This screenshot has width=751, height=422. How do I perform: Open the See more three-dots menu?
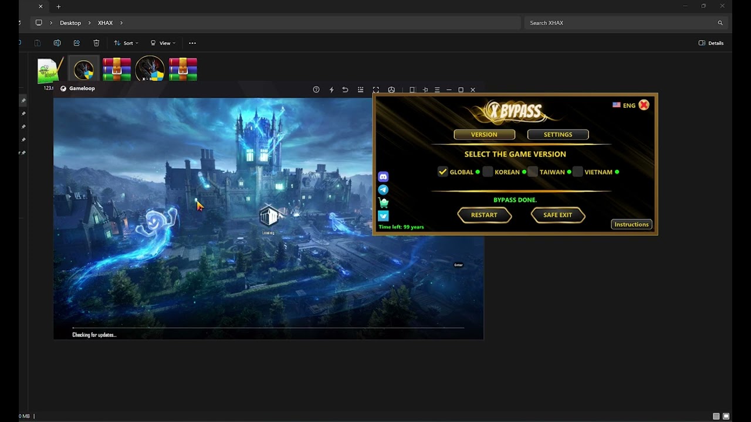coord(192,43)
